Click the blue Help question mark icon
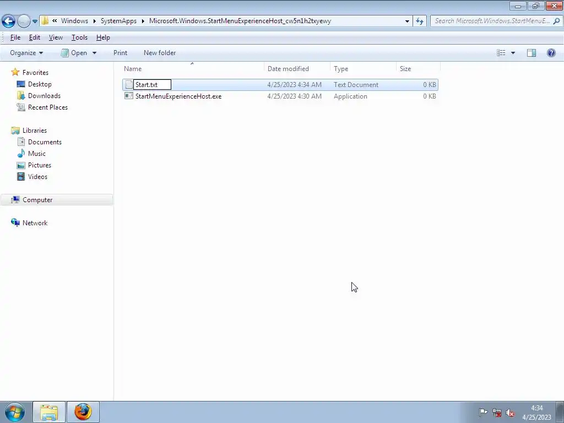564x423 pixels. pos(551,53)
